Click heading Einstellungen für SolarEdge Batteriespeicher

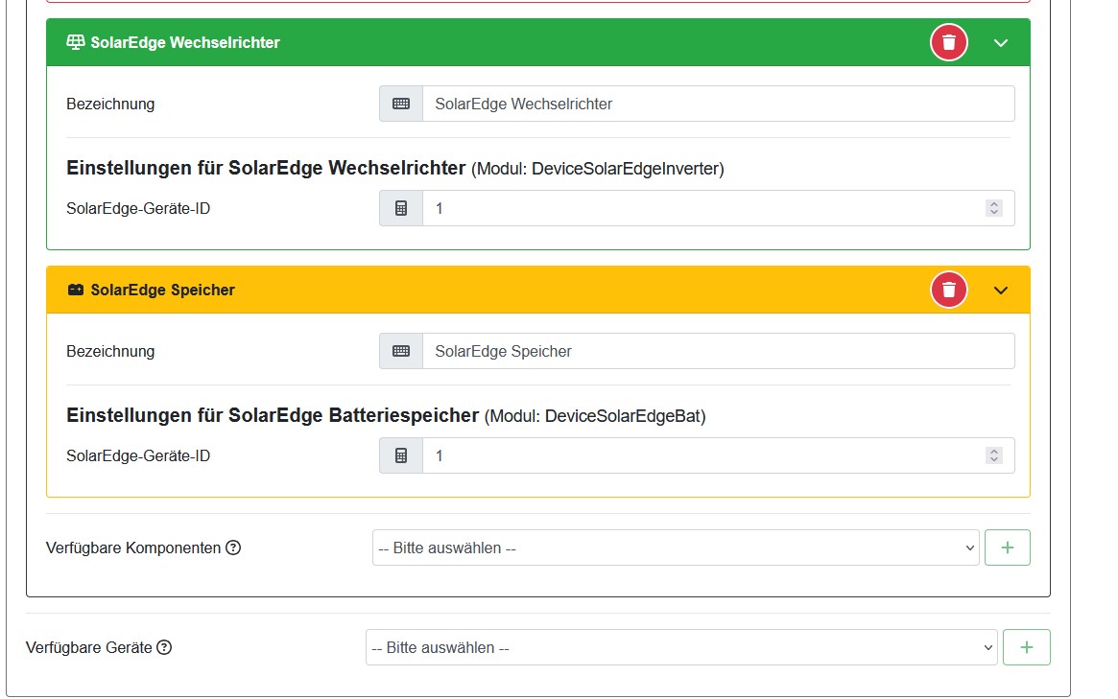[273, 415]
